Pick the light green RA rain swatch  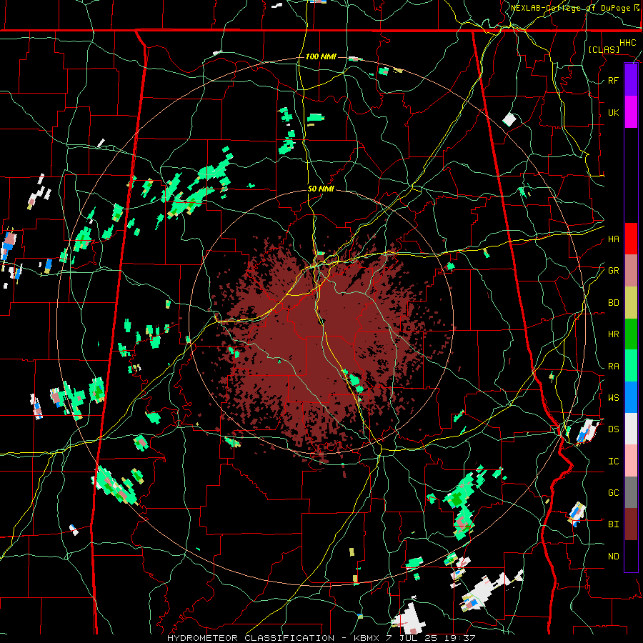point(631,366)
